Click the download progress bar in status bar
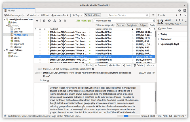This screenshot has width=190, height=122. point(129,116)
